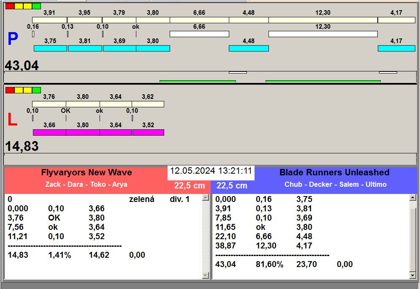The image size is (420, 289).
Task: Click the white 12,30 error bar
Action: click(x=323, y=34)
